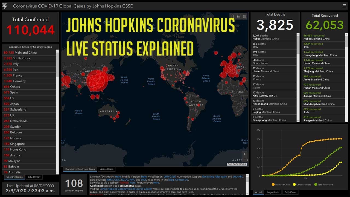Open the WHO data source link
The image size is (350, 197).
click(x=110, y=180)
